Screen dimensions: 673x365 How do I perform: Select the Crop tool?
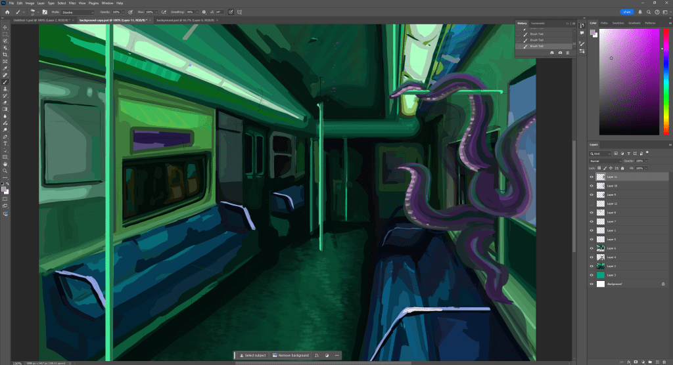5,54
